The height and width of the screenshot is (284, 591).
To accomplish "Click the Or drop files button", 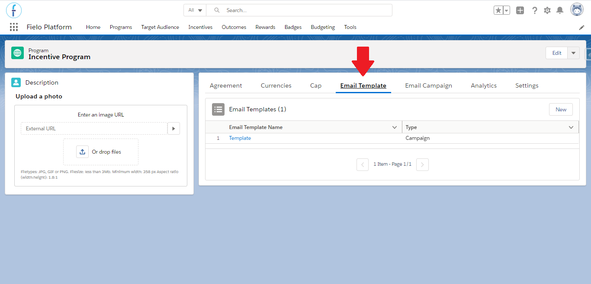I will tap(101, 152).
